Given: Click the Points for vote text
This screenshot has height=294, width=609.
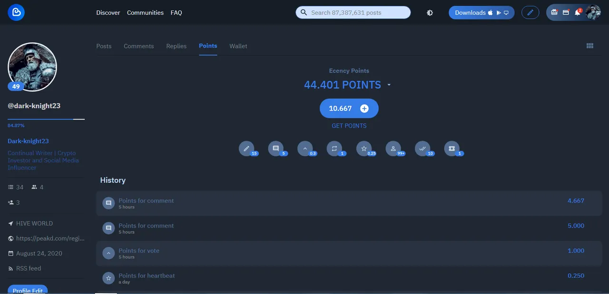Looking at the screenshot, I should click(x=139, y=251).
